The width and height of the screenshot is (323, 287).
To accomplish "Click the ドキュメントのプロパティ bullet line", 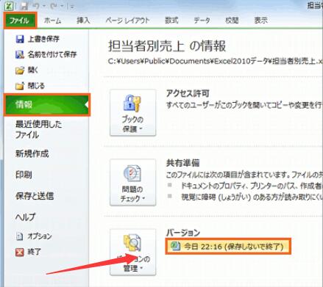I will click(252, 186).
